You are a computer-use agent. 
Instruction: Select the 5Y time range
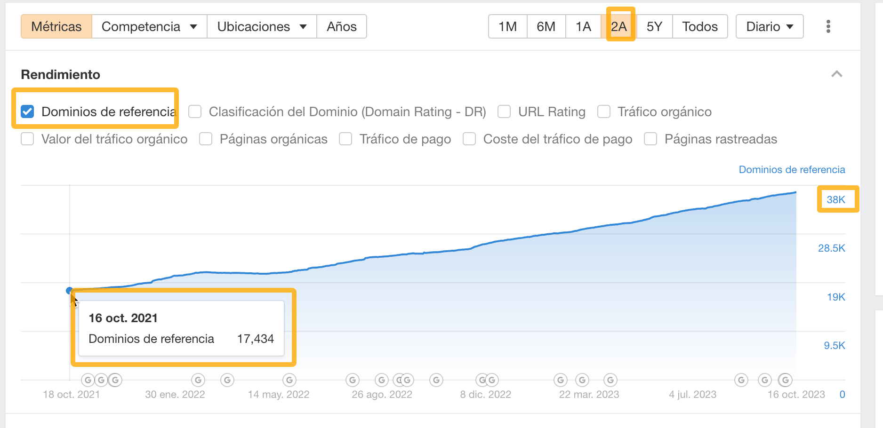pos(654,26)
